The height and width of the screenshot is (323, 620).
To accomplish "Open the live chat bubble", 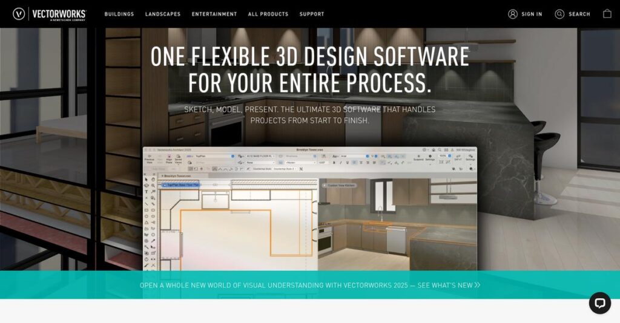I will [x=600, y=303].
